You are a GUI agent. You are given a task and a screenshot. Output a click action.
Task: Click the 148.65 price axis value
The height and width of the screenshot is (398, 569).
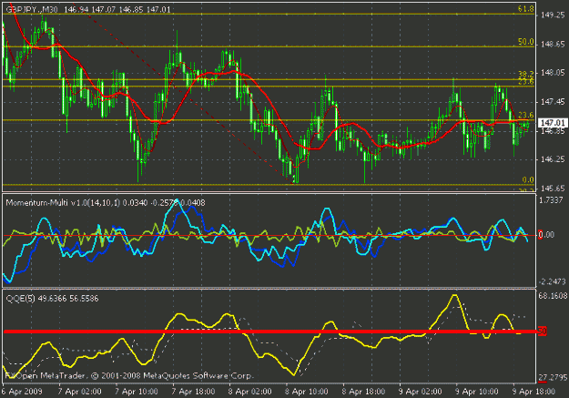point(553,45)
